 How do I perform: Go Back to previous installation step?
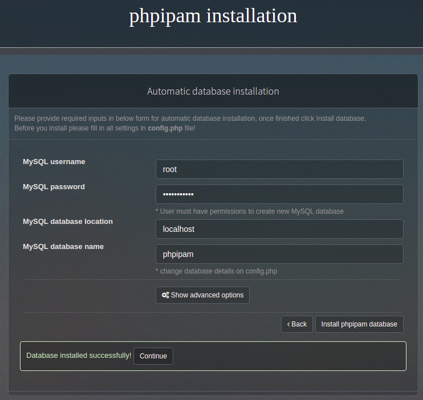click(297, 324)
